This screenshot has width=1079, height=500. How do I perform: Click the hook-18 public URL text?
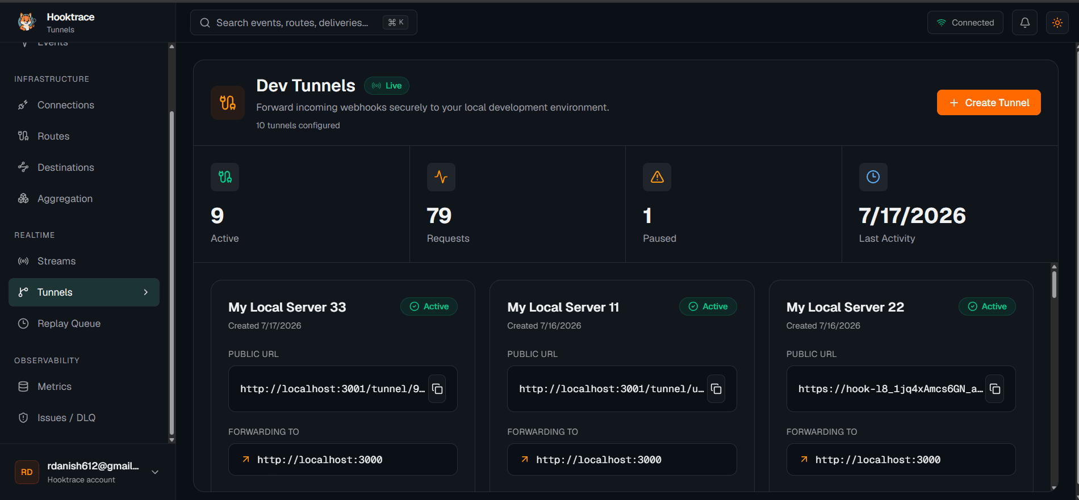[890, 389]
